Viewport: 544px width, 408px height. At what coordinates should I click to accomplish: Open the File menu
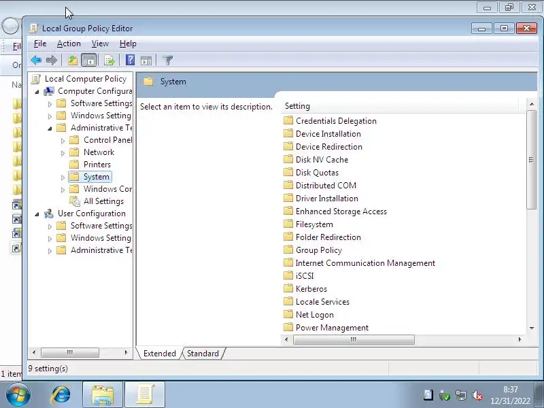[x=40, y=44]
